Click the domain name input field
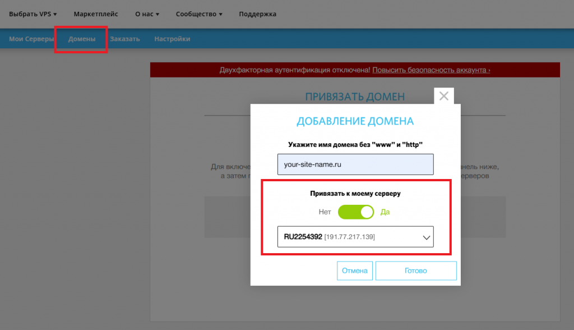This screenshot has width=574, height=330. click(x=355, y=165)
